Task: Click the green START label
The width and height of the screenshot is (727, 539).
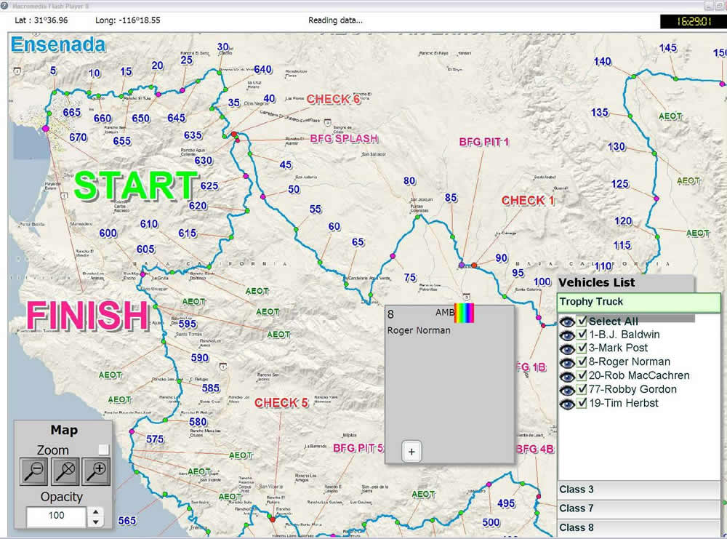Action: (x=137, y=186)
